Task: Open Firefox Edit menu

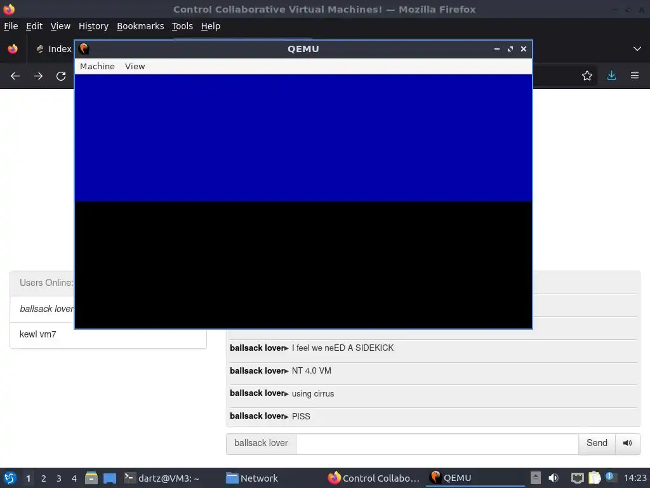Action: point(34,26)
